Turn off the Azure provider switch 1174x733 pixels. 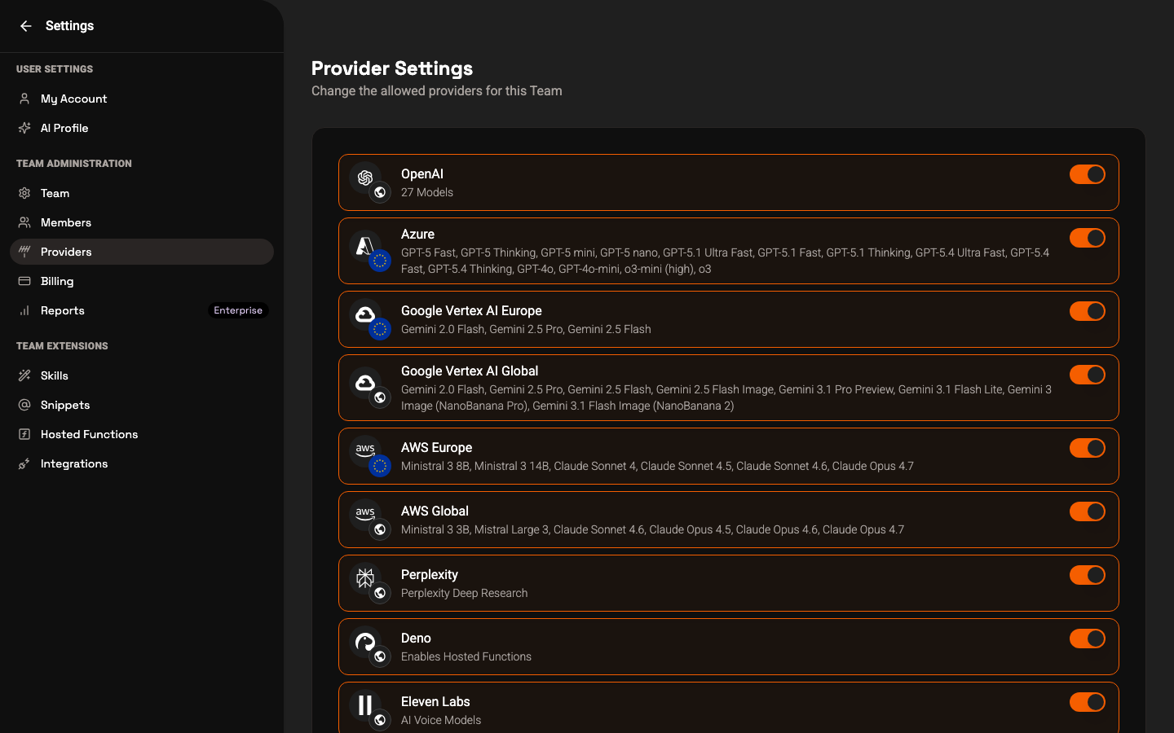point(1088,238)
